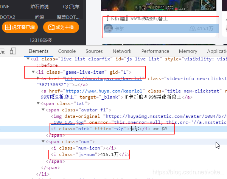Click the 成为主播 button

pyautogui.click(x=61, y=27)
